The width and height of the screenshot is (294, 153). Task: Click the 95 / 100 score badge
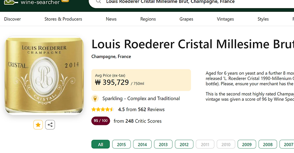point(101,121)
